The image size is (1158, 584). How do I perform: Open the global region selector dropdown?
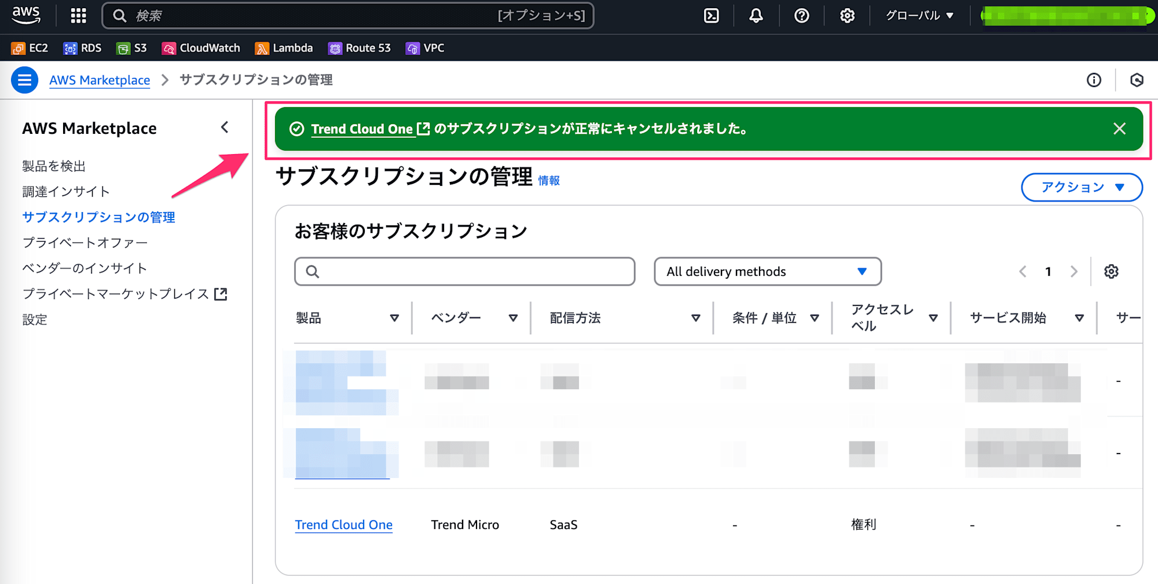coord(919,16)
